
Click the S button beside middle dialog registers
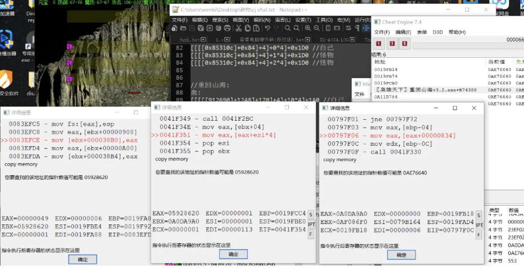pyautogui.click(x=311, y=215)
